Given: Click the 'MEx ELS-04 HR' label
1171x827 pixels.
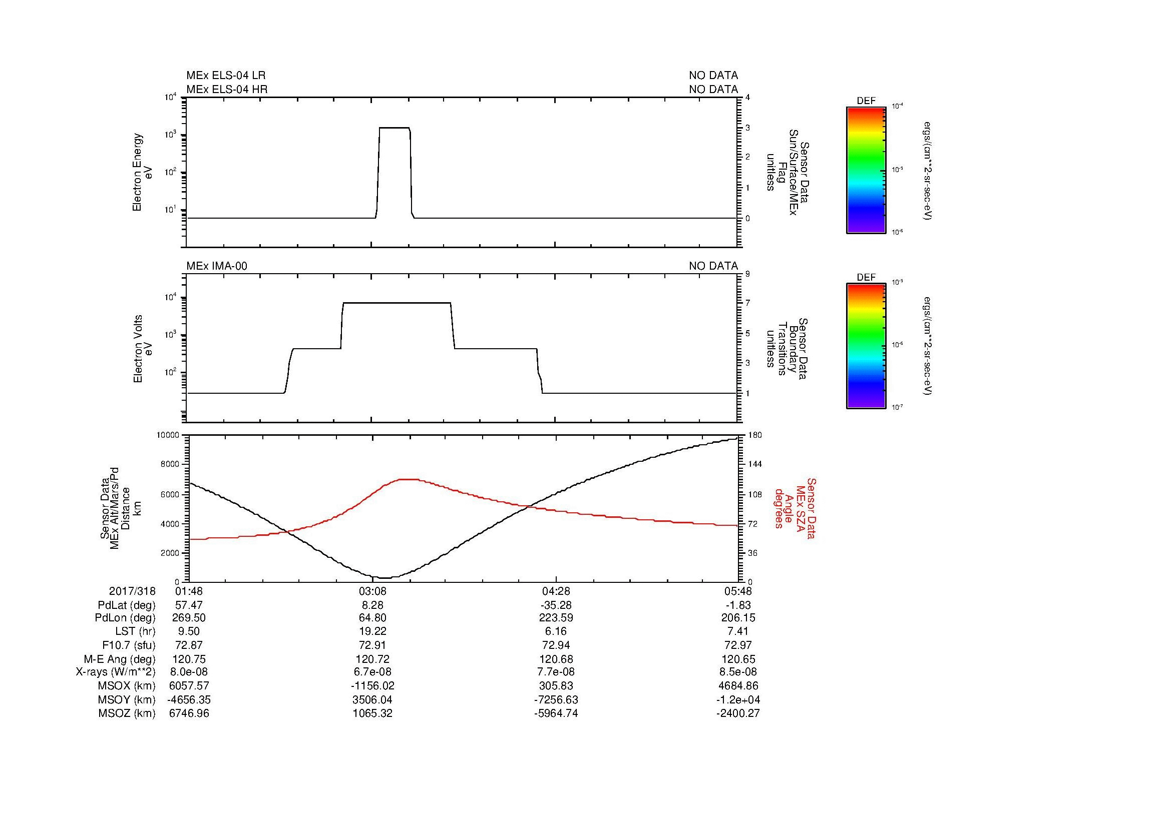Looking at the screenshot, I should click(x=227, y=89).
